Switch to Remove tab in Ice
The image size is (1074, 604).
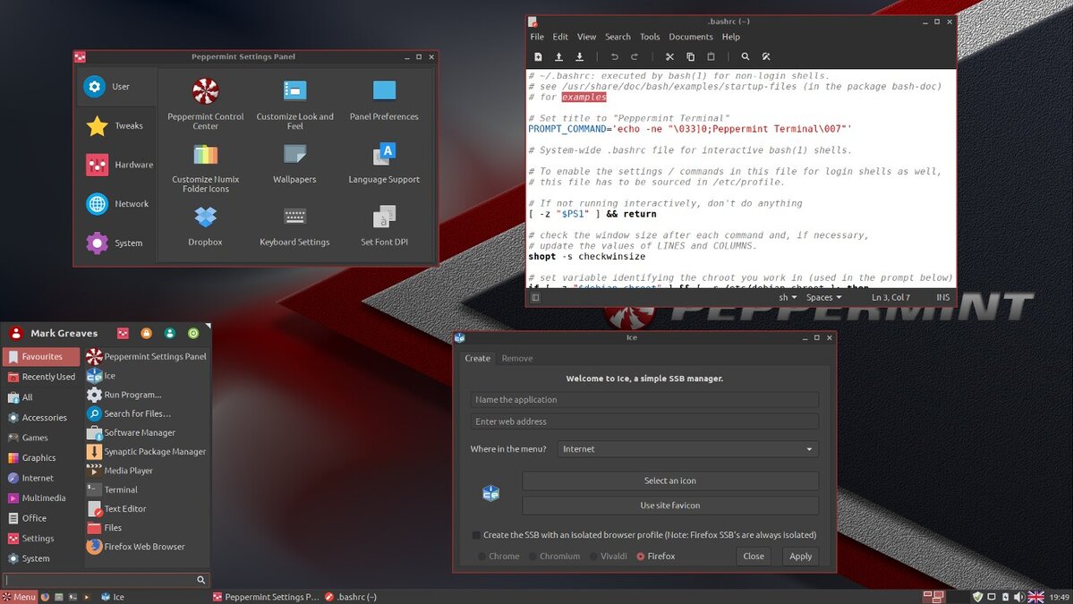pos(516,358)
